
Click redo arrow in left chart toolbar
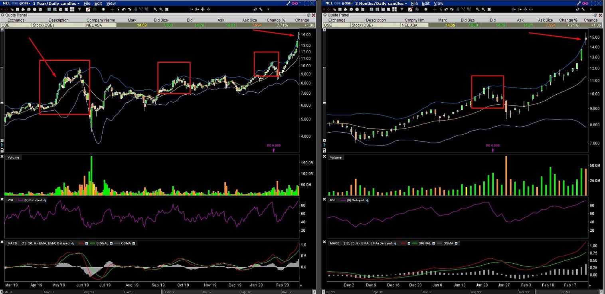[x=129, y=9]
